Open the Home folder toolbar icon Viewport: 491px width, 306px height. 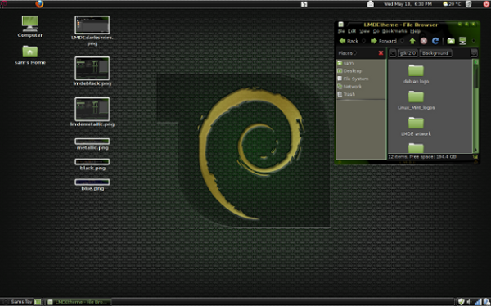point(451,41)
